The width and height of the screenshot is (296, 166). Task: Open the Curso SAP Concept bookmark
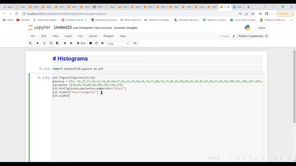pyautogui.click(x=243, y=20)
